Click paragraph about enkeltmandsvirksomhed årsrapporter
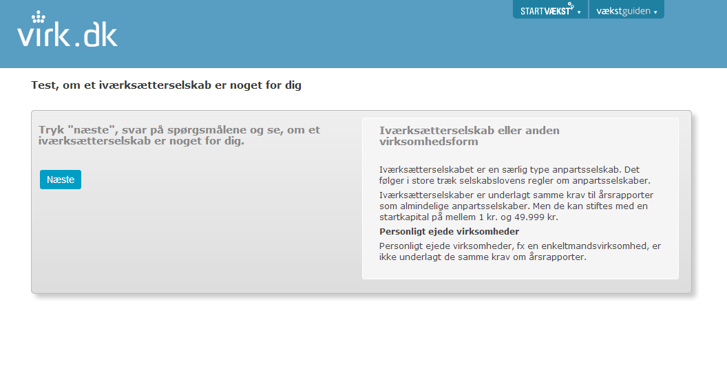 (x=520, y=251)
